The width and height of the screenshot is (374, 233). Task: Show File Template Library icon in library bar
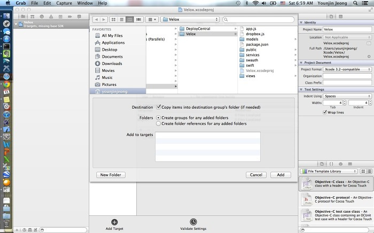[322, 164]
